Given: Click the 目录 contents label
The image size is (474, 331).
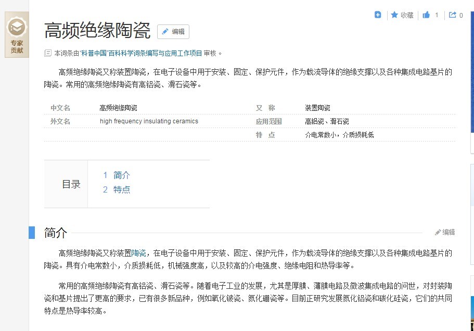Looking at the screenshot, I should pyautogui.click(x=71, y=184).
